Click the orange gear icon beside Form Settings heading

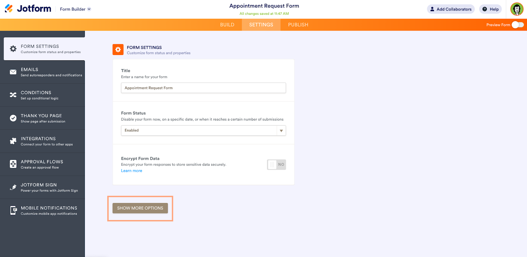118,50
